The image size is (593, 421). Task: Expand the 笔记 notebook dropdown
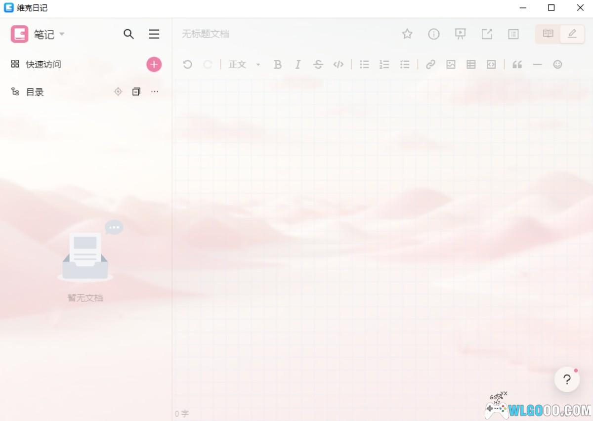coord(62,34)
